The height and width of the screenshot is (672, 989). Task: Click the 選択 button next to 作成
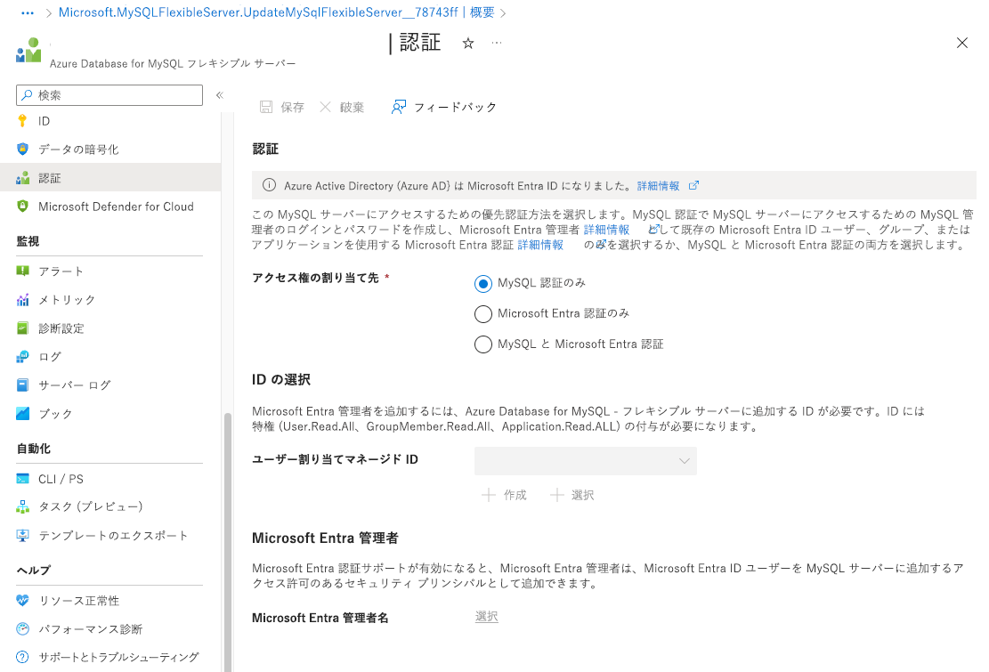[572, 495]
